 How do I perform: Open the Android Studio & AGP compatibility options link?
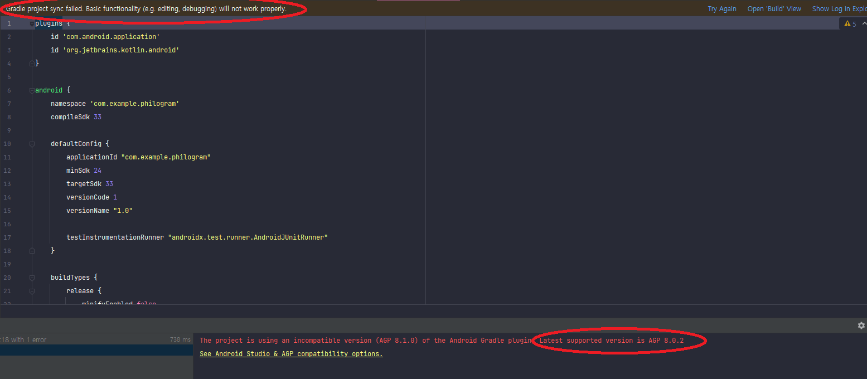(x=291, y=354)
